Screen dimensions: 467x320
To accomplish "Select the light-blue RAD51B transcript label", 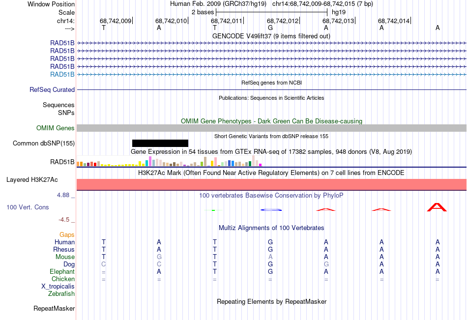I will coord(62,75).
